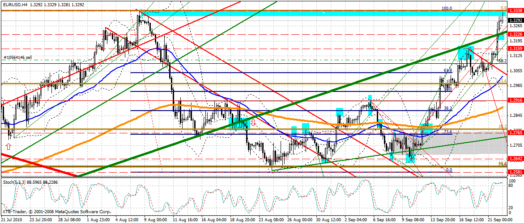Select the grey shaded rectangle zone on chart
The height and width of the screenshot is (223, 524).
[448, 143]
